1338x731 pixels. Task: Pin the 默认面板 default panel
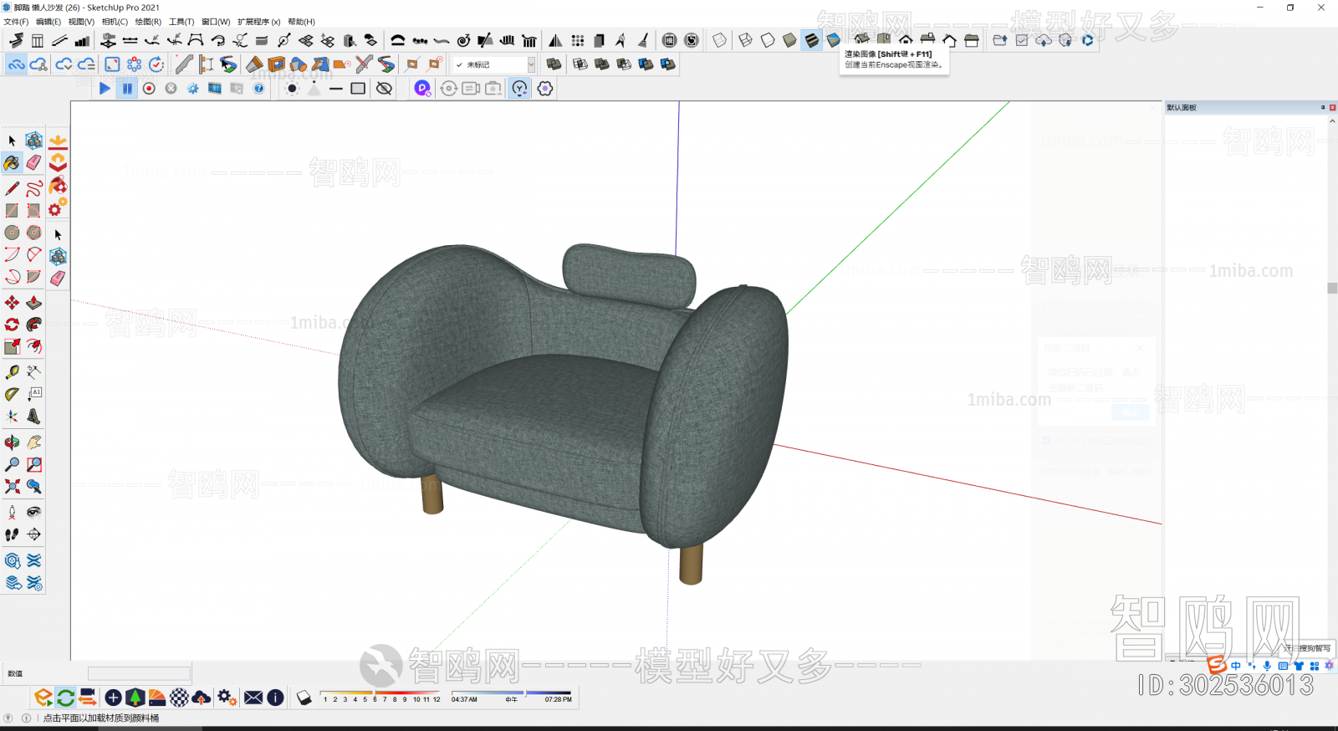coord(1323,107)
